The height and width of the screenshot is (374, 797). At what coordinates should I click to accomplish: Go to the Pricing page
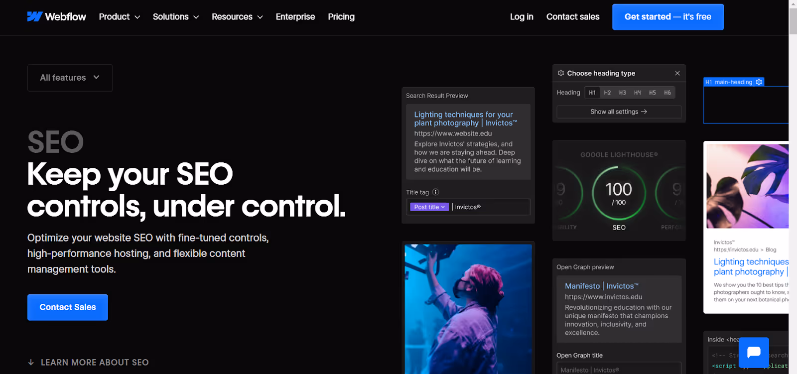pyautogui.click(x=341, y=17)
